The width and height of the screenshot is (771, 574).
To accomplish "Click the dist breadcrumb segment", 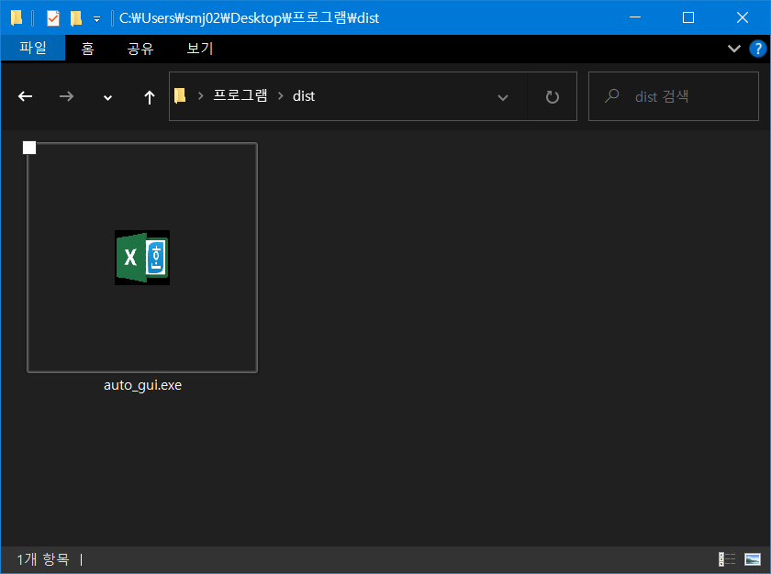I will 304,96.
